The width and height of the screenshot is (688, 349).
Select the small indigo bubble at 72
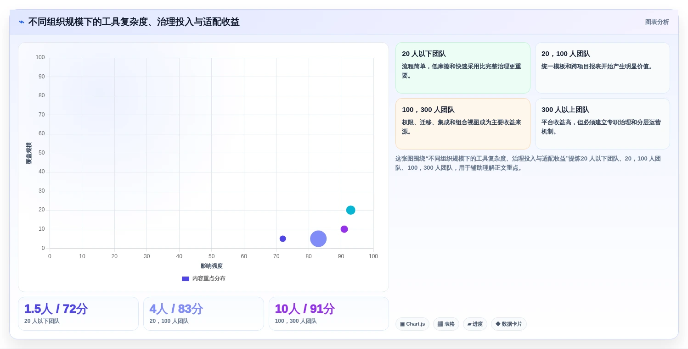click(283, 238)
